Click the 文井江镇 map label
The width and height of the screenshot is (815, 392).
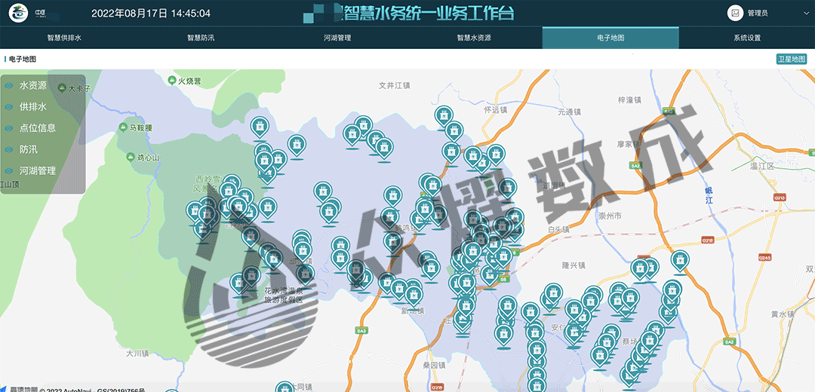coord(396,84)
